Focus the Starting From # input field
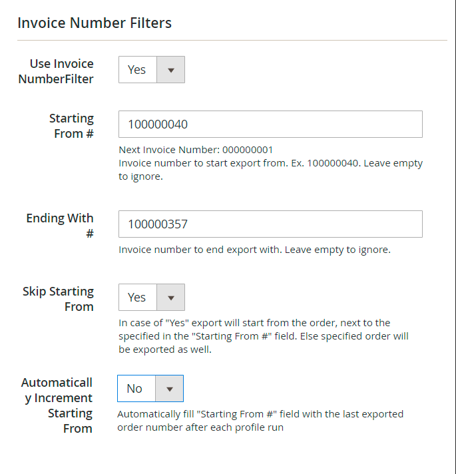Image resolution: width=456 pixels, height=474 pixels. [270, 124]
